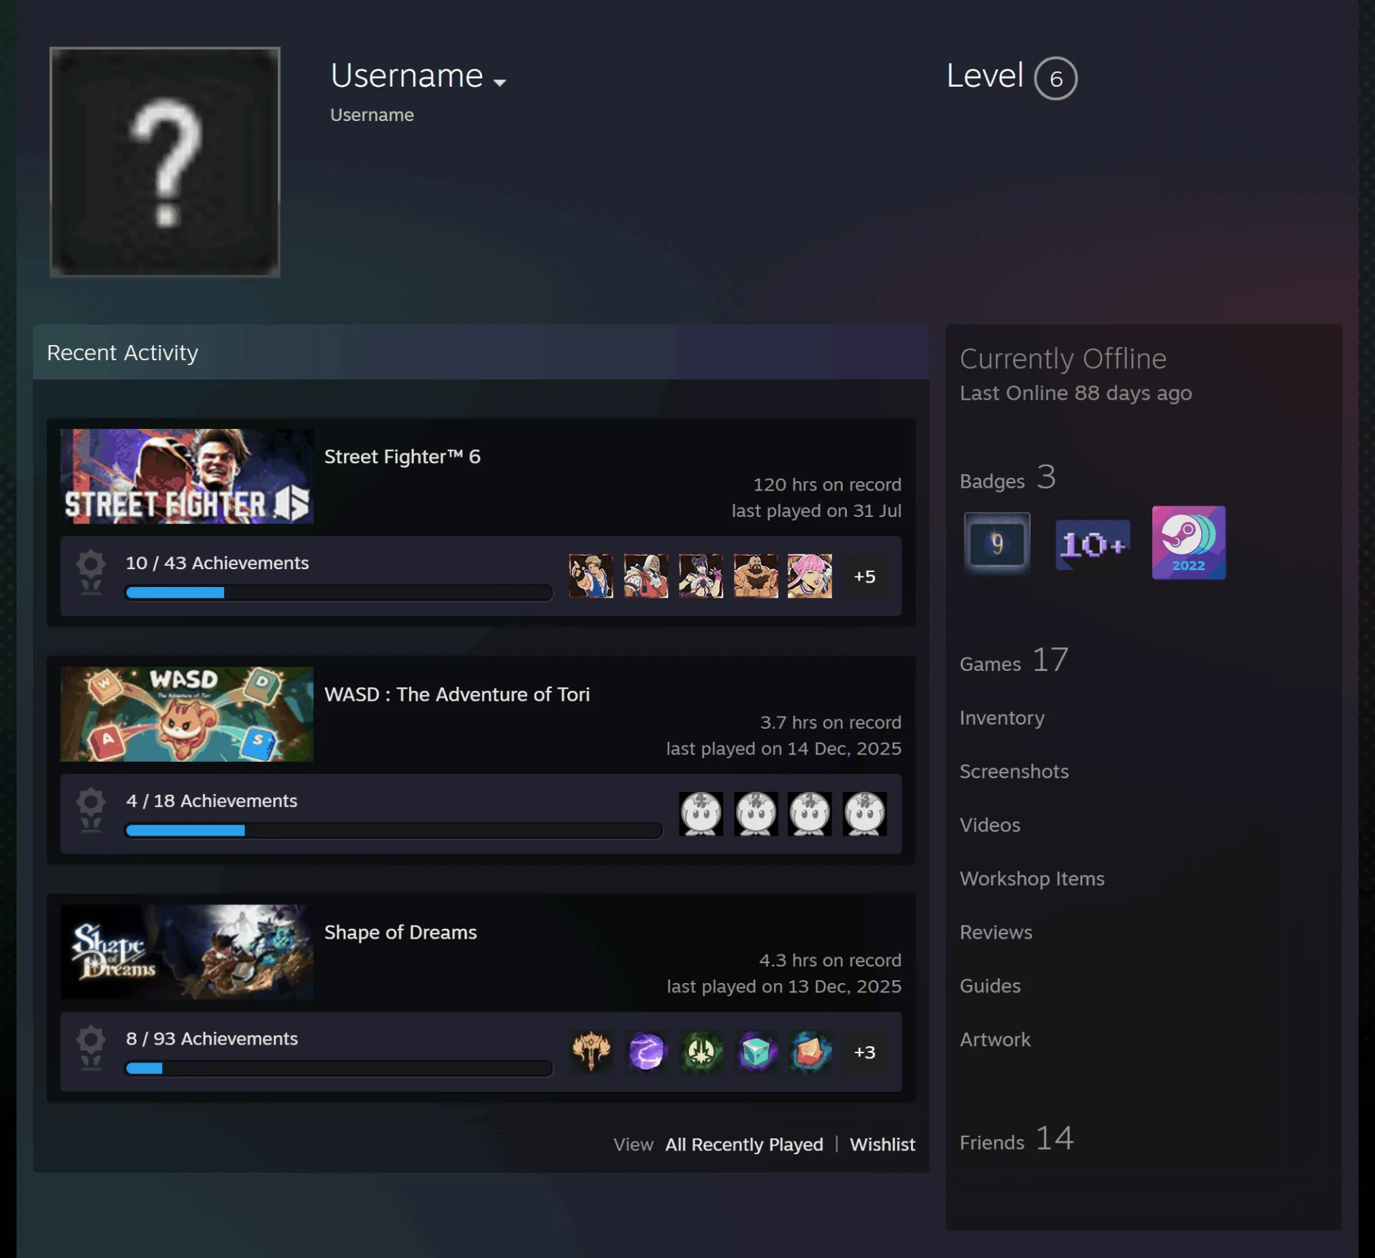This screenshot has width=1375, height=1258.
Task: Click the +3 more achievements button
Action: [864, 1051]
